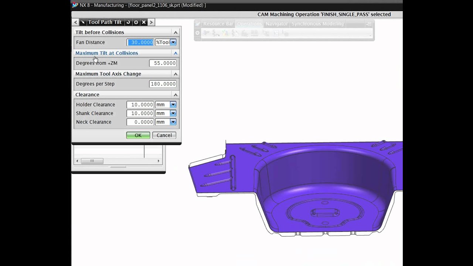Collapse the Tilt before Collisions section
This screenshot has width=473, height=266.
coord(176,33)
